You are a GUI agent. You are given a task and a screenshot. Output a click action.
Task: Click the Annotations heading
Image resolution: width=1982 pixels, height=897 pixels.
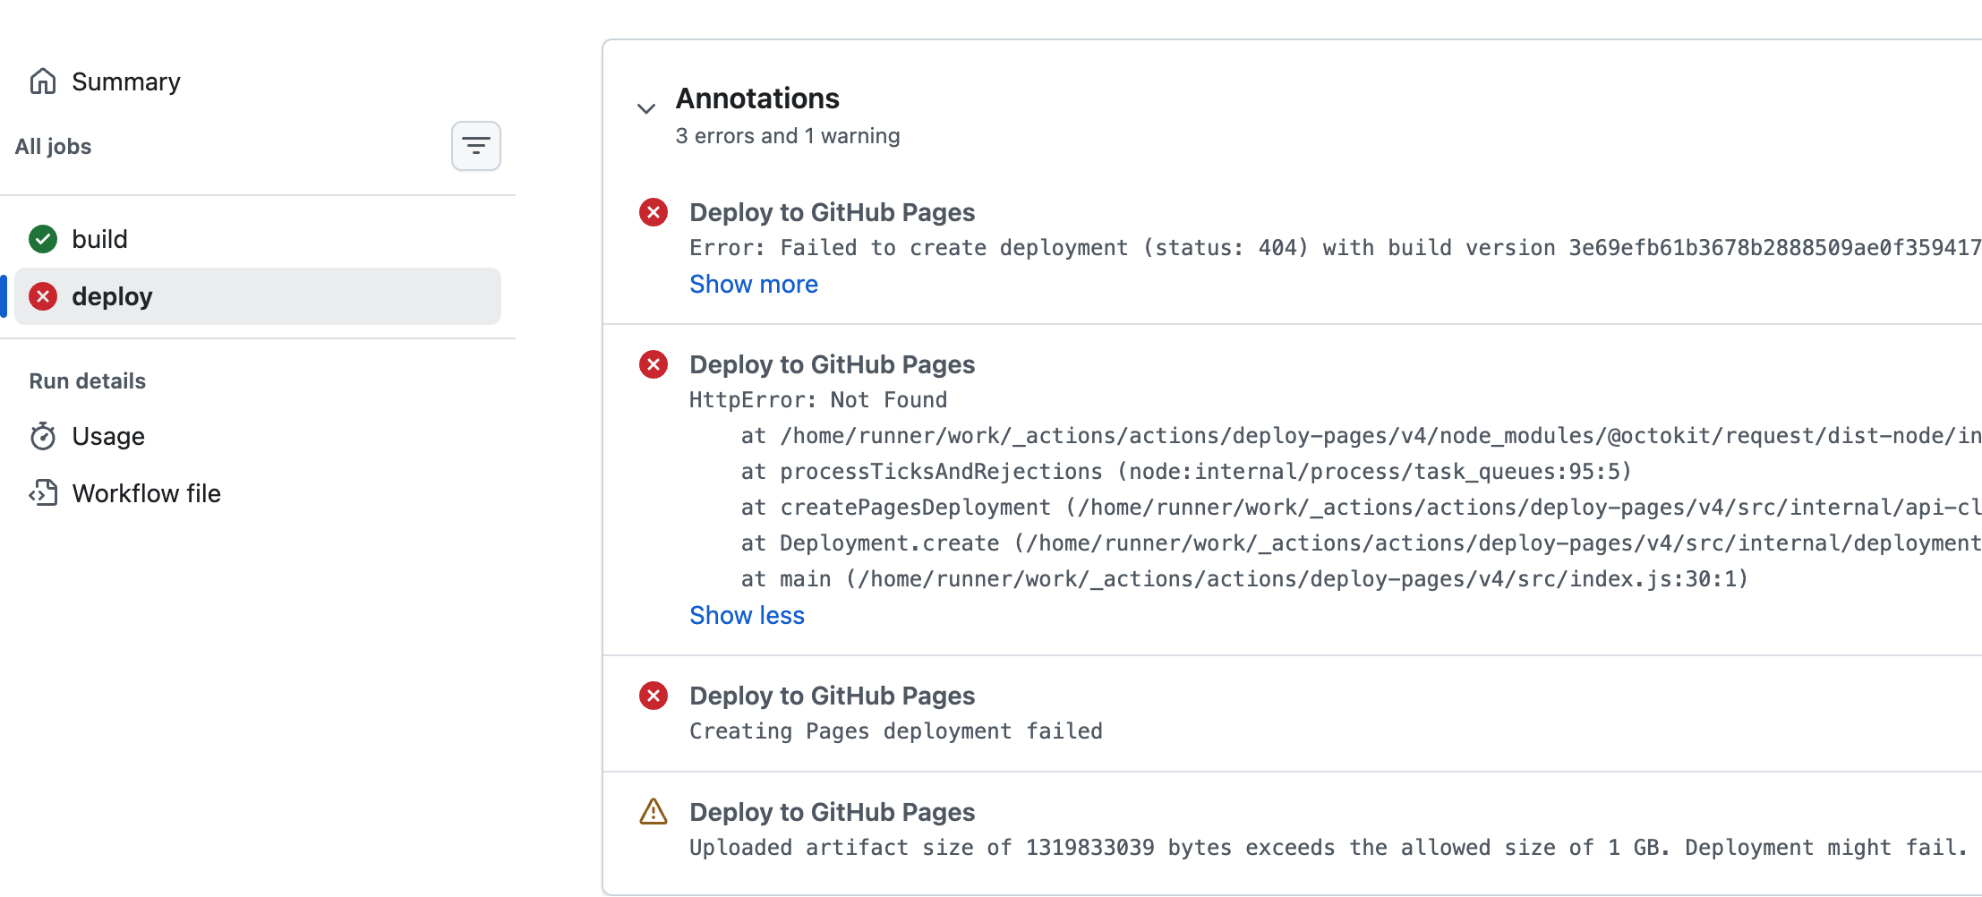(757, 98)
